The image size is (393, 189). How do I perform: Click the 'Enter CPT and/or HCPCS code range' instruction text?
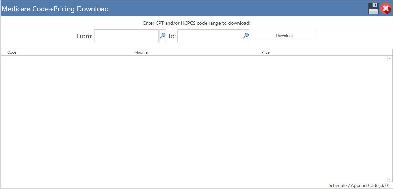pyautogui.click(x=197, y=24)
